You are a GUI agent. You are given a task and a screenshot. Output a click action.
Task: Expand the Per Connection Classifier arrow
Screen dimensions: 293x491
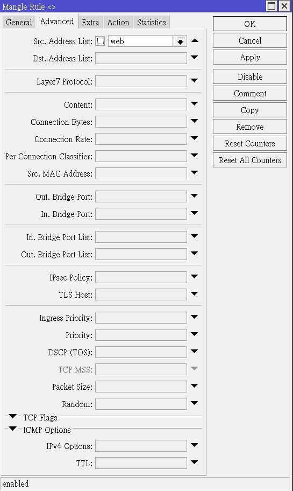(x=194, y=156)
